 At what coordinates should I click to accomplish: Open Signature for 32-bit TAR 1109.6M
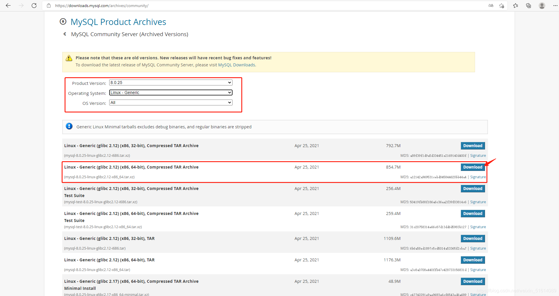point(478,248)
